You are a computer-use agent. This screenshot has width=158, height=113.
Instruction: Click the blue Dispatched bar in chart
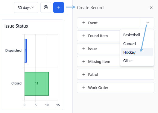(25, 51)
